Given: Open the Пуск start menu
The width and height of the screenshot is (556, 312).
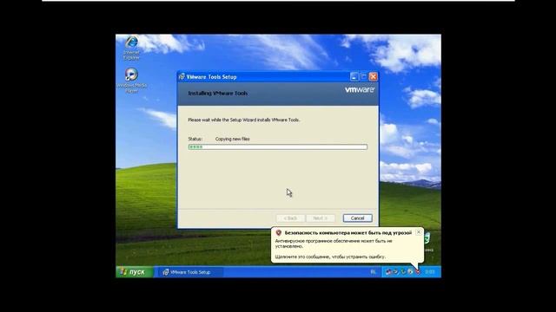Looking at the screenshot, I should pos(135,271).
